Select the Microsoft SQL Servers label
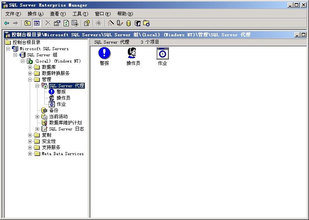Viewport: 309px width, 220px height. tap(44, 49)
